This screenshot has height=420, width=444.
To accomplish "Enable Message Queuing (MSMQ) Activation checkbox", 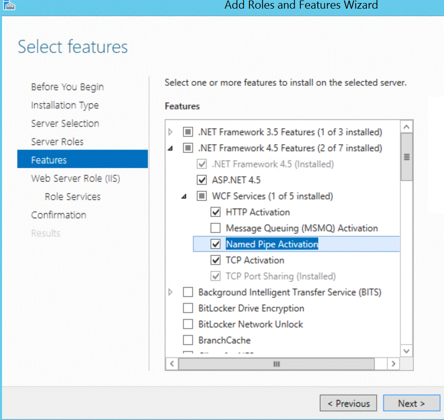I will coord(215,228).
